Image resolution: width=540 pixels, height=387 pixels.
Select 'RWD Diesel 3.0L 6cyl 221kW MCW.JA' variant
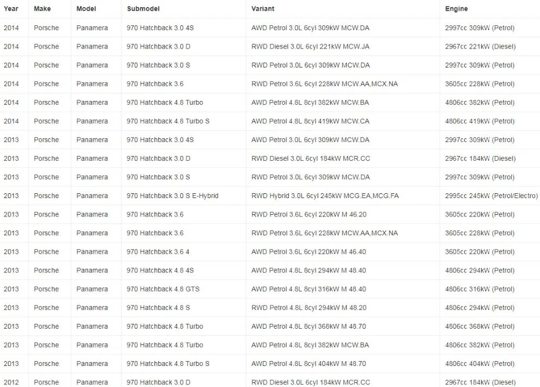coord(310,46)
